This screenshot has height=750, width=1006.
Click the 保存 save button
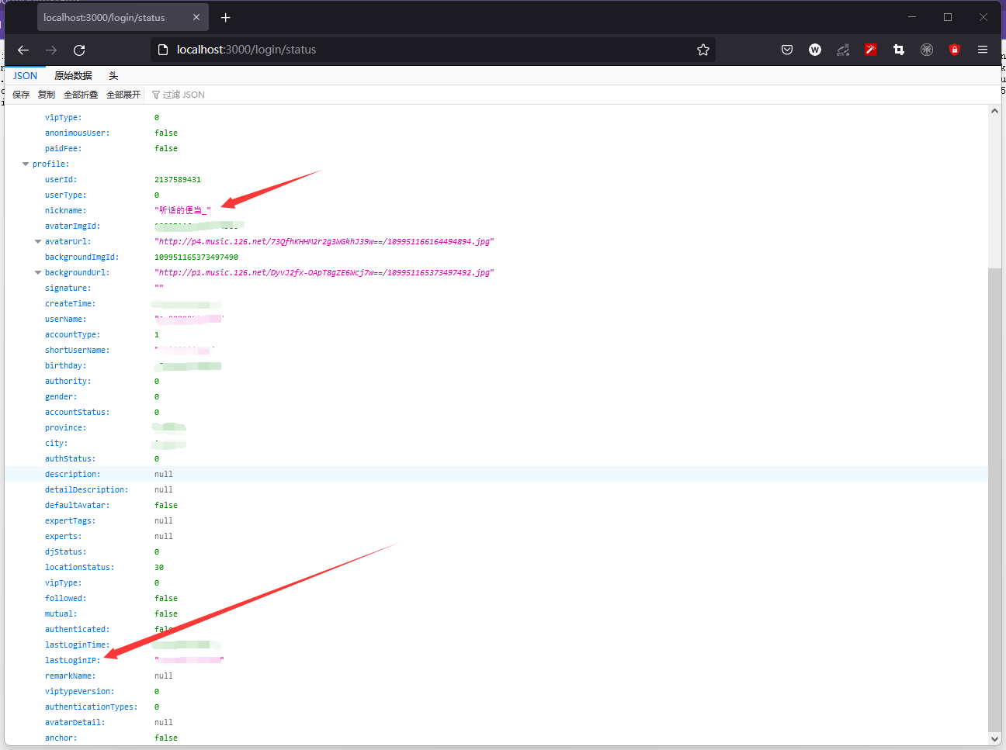(21, 95)
